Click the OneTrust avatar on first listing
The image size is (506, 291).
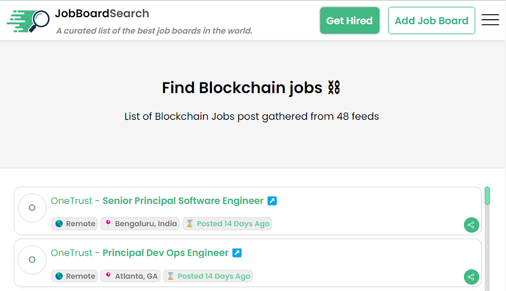click(x=32, y=207)
